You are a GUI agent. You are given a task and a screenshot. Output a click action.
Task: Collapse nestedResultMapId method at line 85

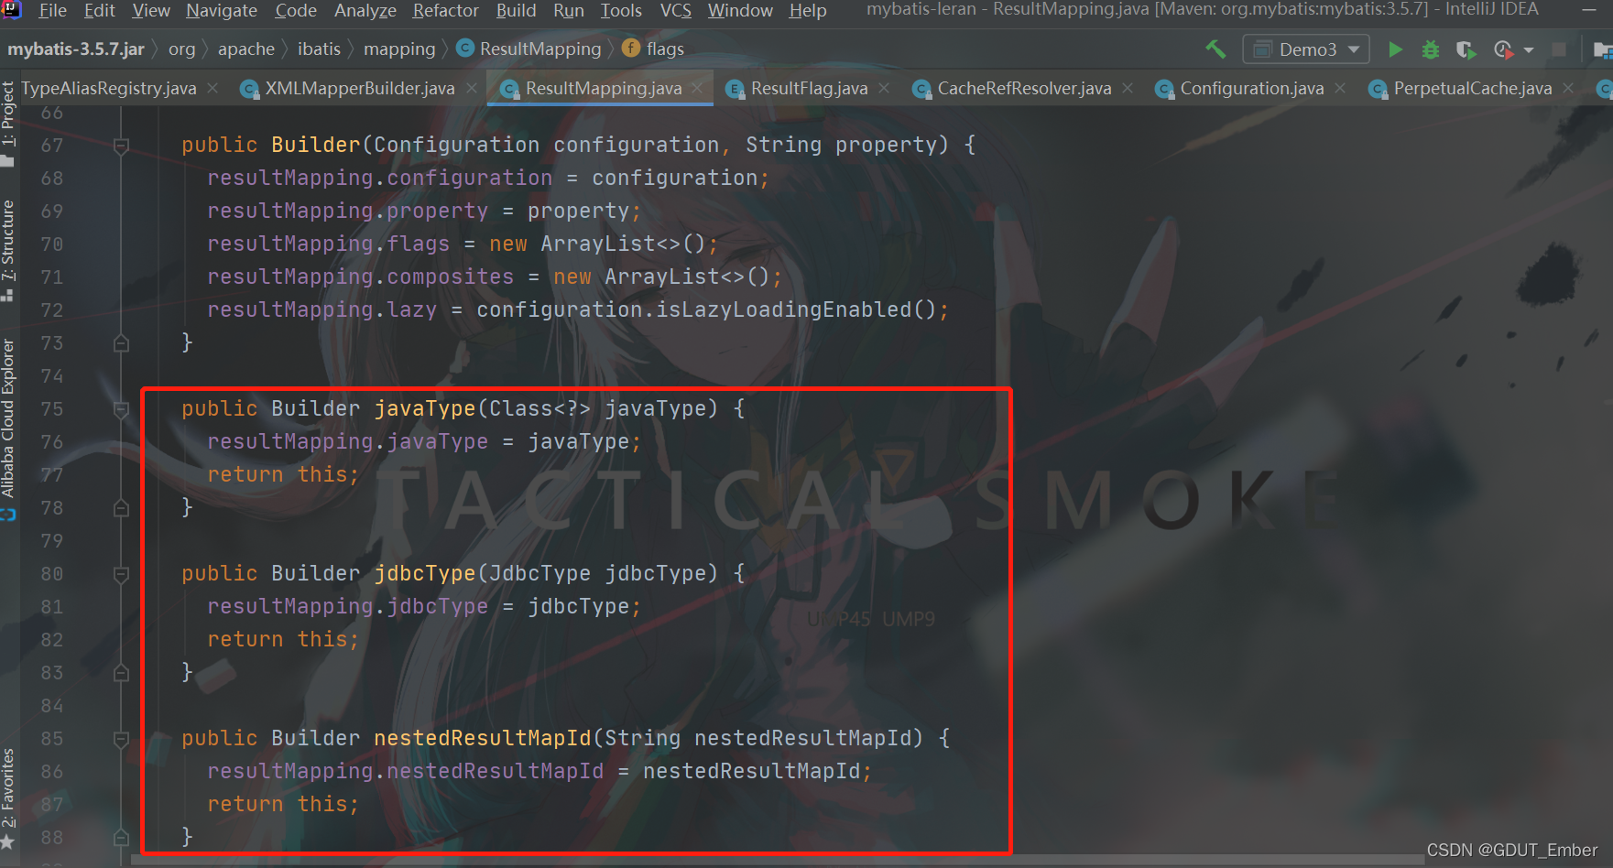(121, 739)
